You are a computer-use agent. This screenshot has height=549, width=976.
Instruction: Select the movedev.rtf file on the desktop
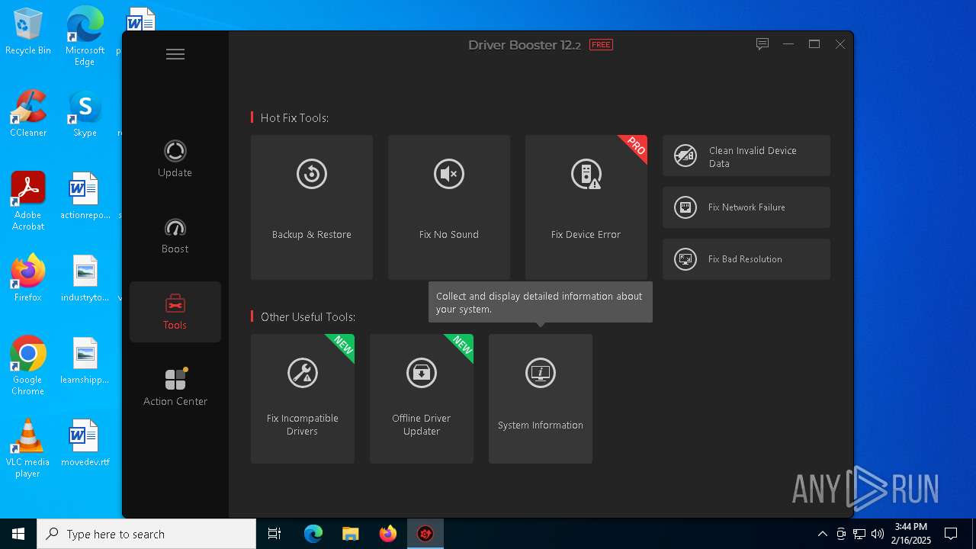[x=85, y=443]
